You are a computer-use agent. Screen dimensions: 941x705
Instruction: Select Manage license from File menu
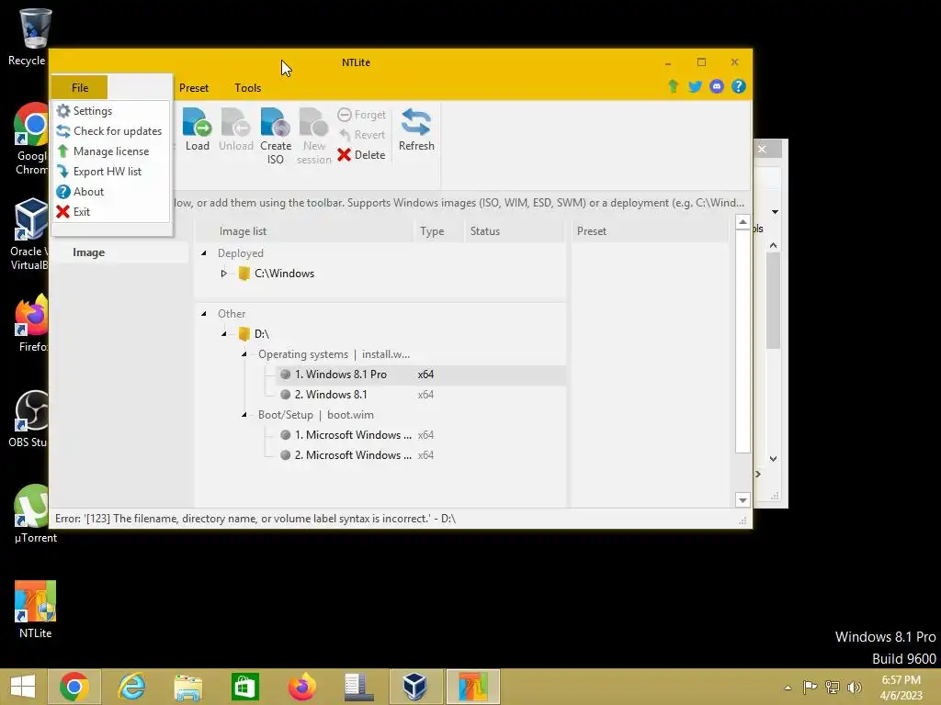click(103, 151)
